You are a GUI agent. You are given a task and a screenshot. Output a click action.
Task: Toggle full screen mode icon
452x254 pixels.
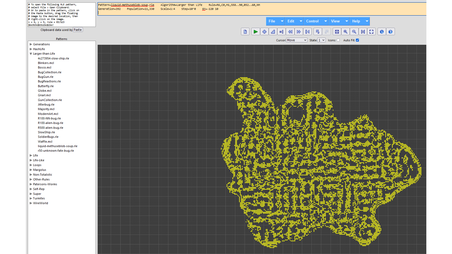[371, 32]
